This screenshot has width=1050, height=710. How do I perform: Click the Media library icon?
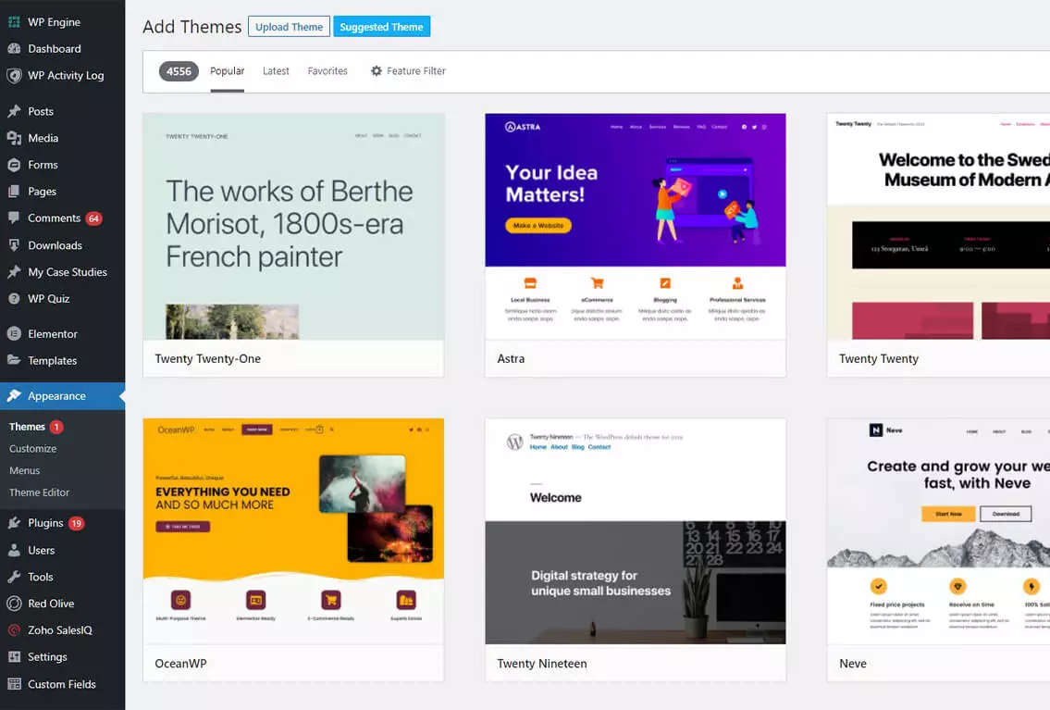[x=14, y=138]
